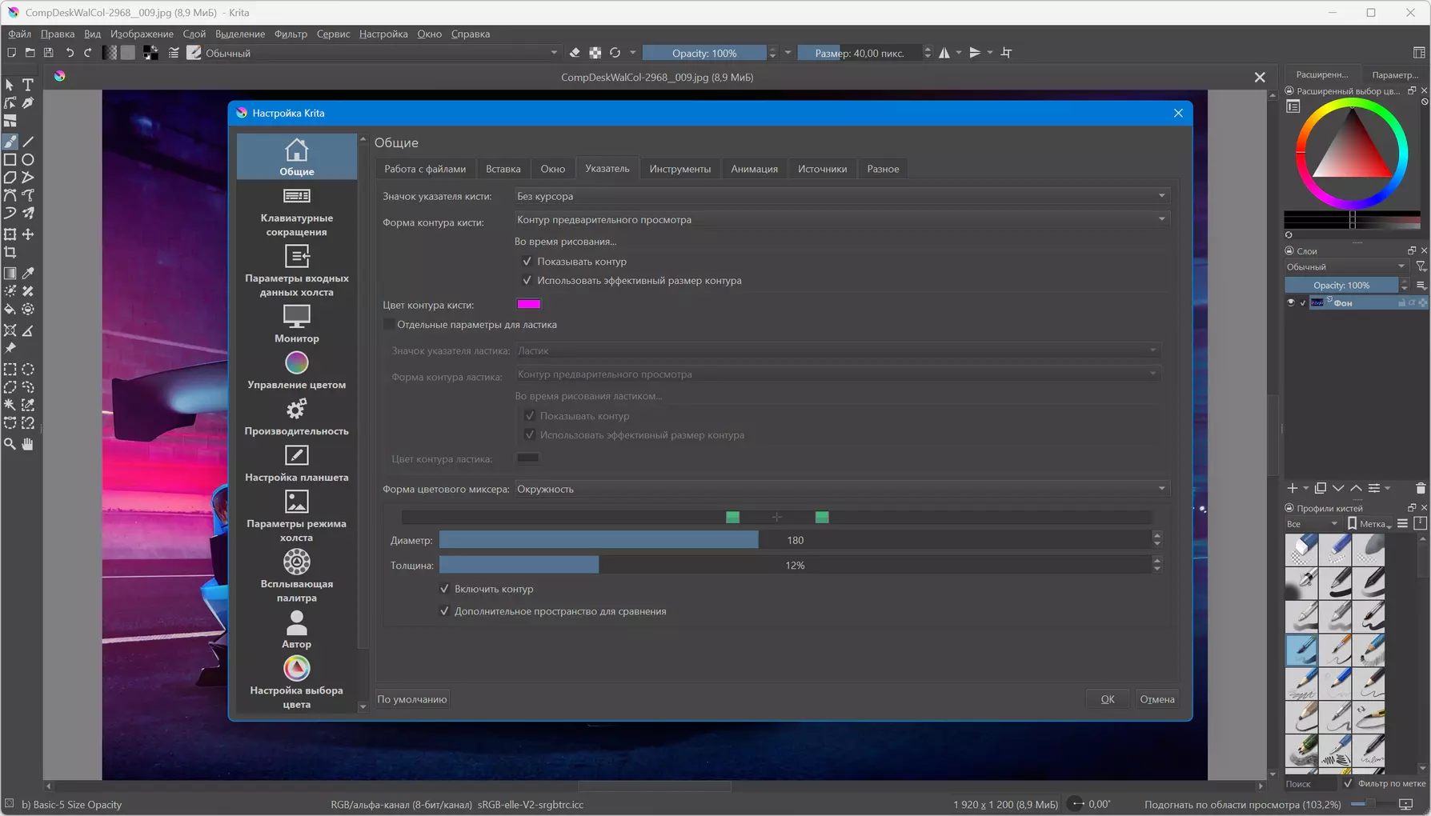This screenshot has height=816, width=1431.
Task: Open the Значок указателя кисти dropdown
Action: [840, 196]
